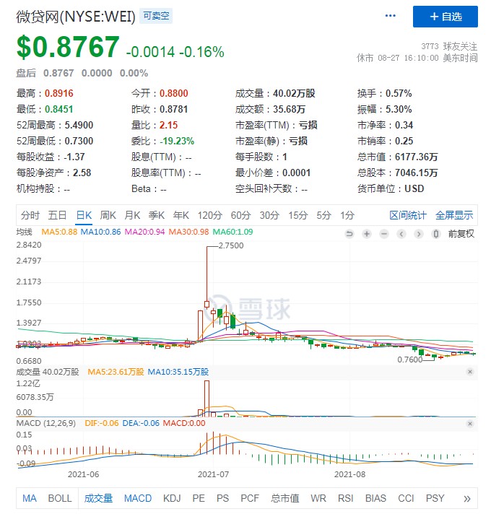This screenshot has width=491, height=514.
Task: Click 全屏显示 to show fullscreen
Action: pos(454,215)
